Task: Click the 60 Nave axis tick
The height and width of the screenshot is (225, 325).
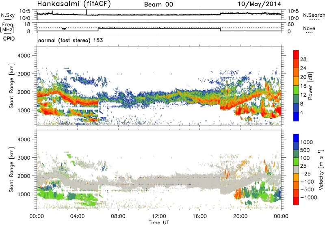Action: [291, 24]
